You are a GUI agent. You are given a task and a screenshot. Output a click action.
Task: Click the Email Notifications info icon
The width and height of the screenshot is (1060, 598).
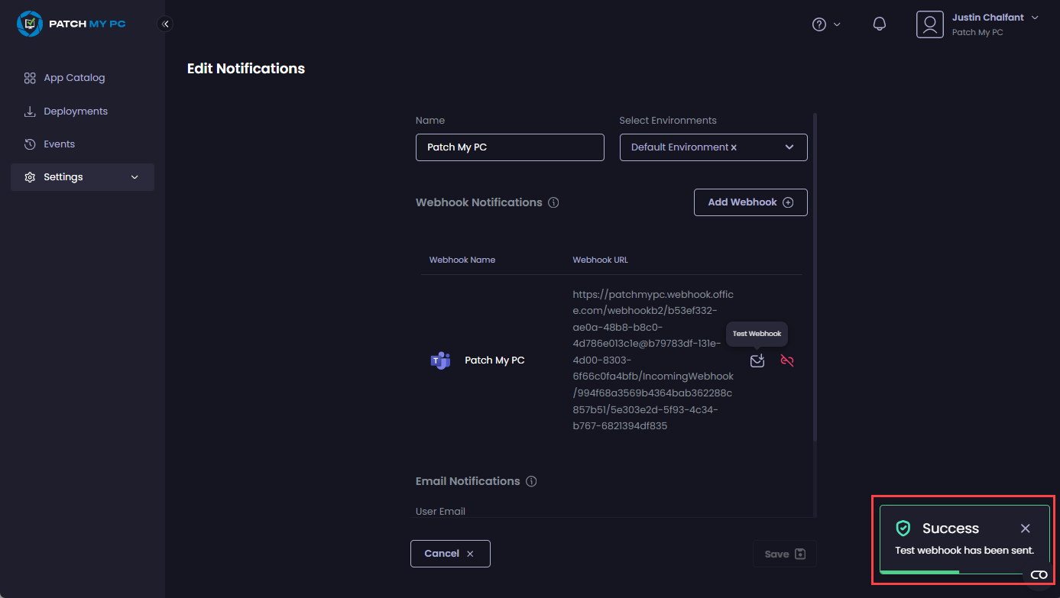(x=531, y=481)
